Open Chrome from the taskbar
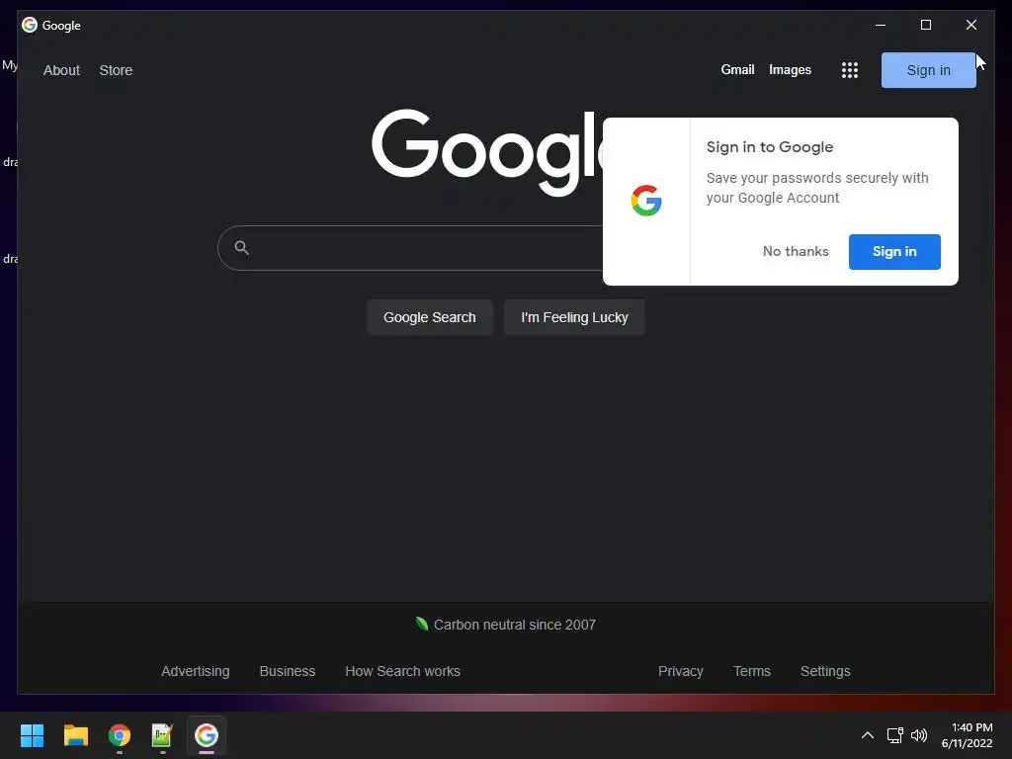 [120, 735]
